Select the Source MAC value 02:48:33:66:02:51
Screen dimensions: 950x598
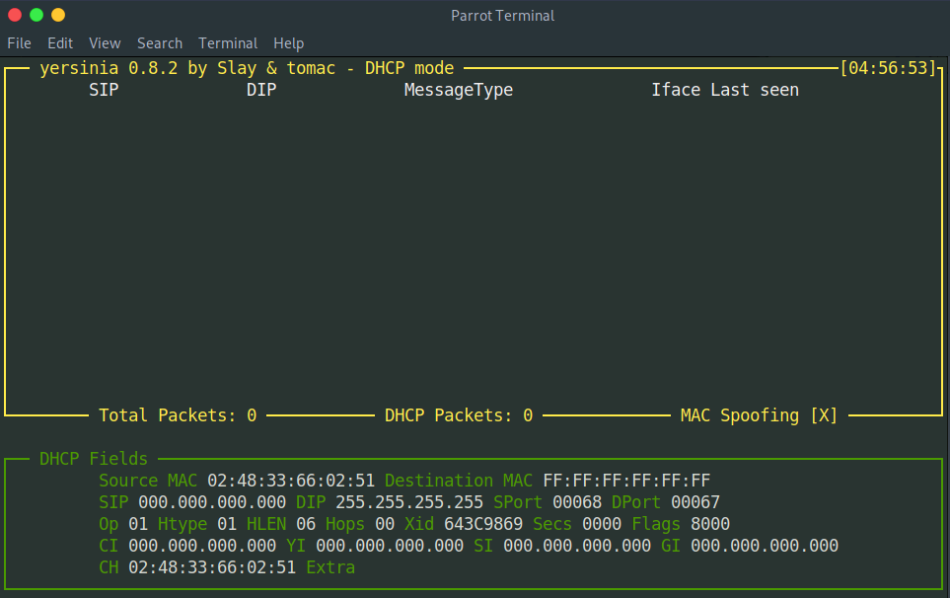[291, 481]
